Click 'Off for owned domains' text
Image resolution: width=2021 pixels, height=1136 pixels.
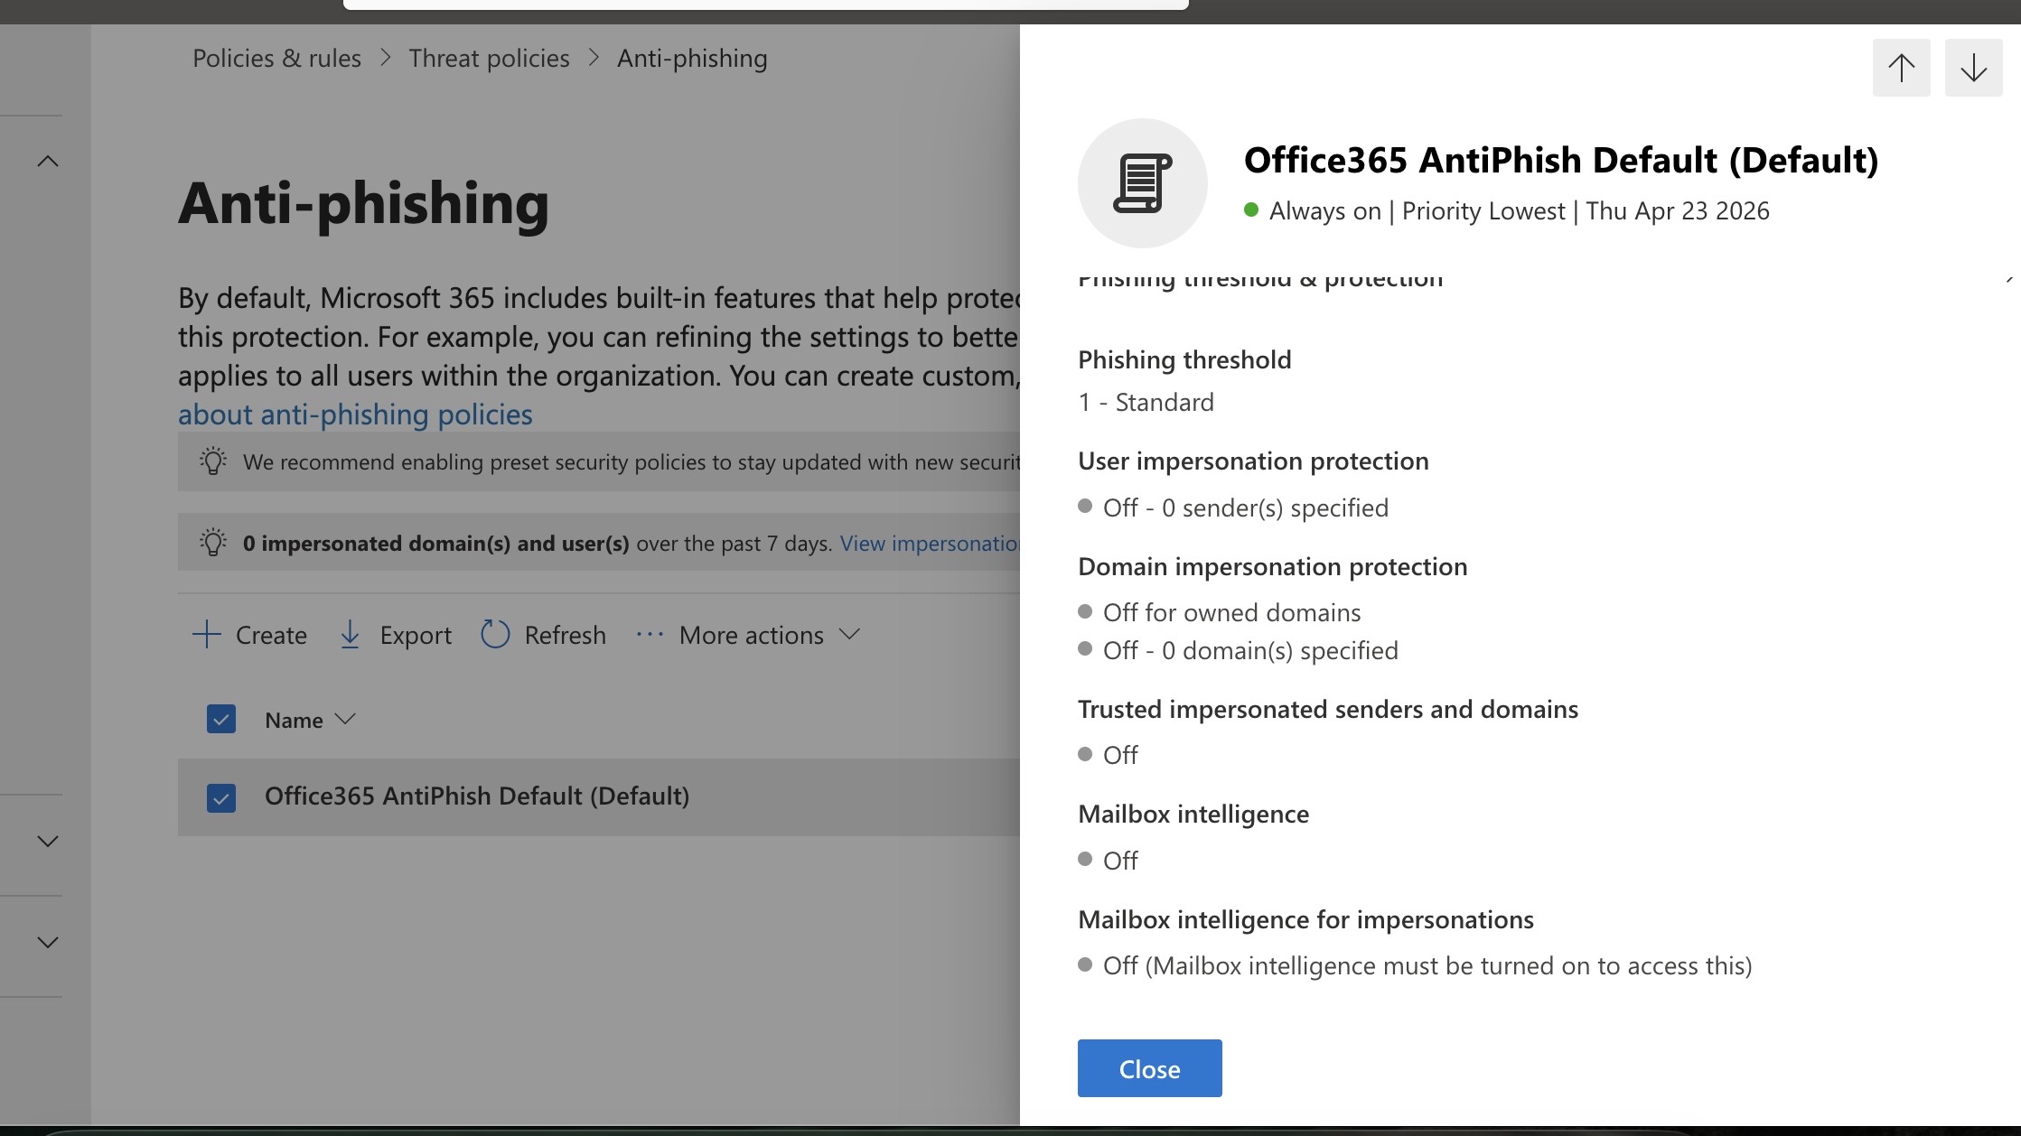pos(1231,612)
